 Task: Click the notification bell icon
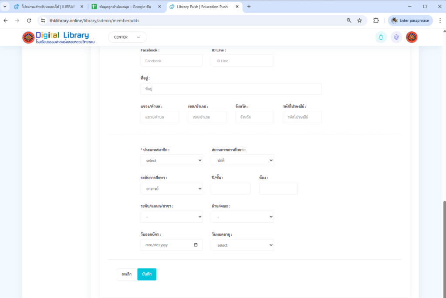(381, 37)
